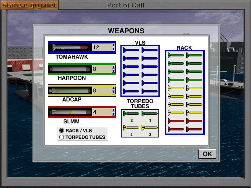The height and width of the screenshot is (188, 251).
Task: Select left red SLMM in ninth RACK row
Action: click(x=176, y=121)
